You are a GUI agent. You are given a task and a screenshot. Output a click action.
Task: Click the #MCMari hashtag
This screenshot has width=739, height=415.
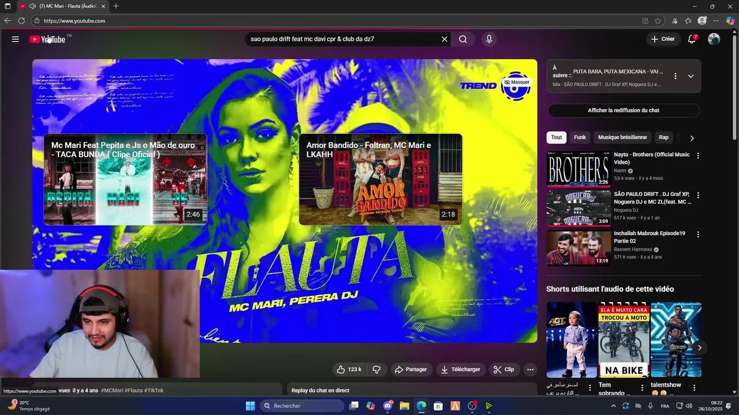pos(112,391)
